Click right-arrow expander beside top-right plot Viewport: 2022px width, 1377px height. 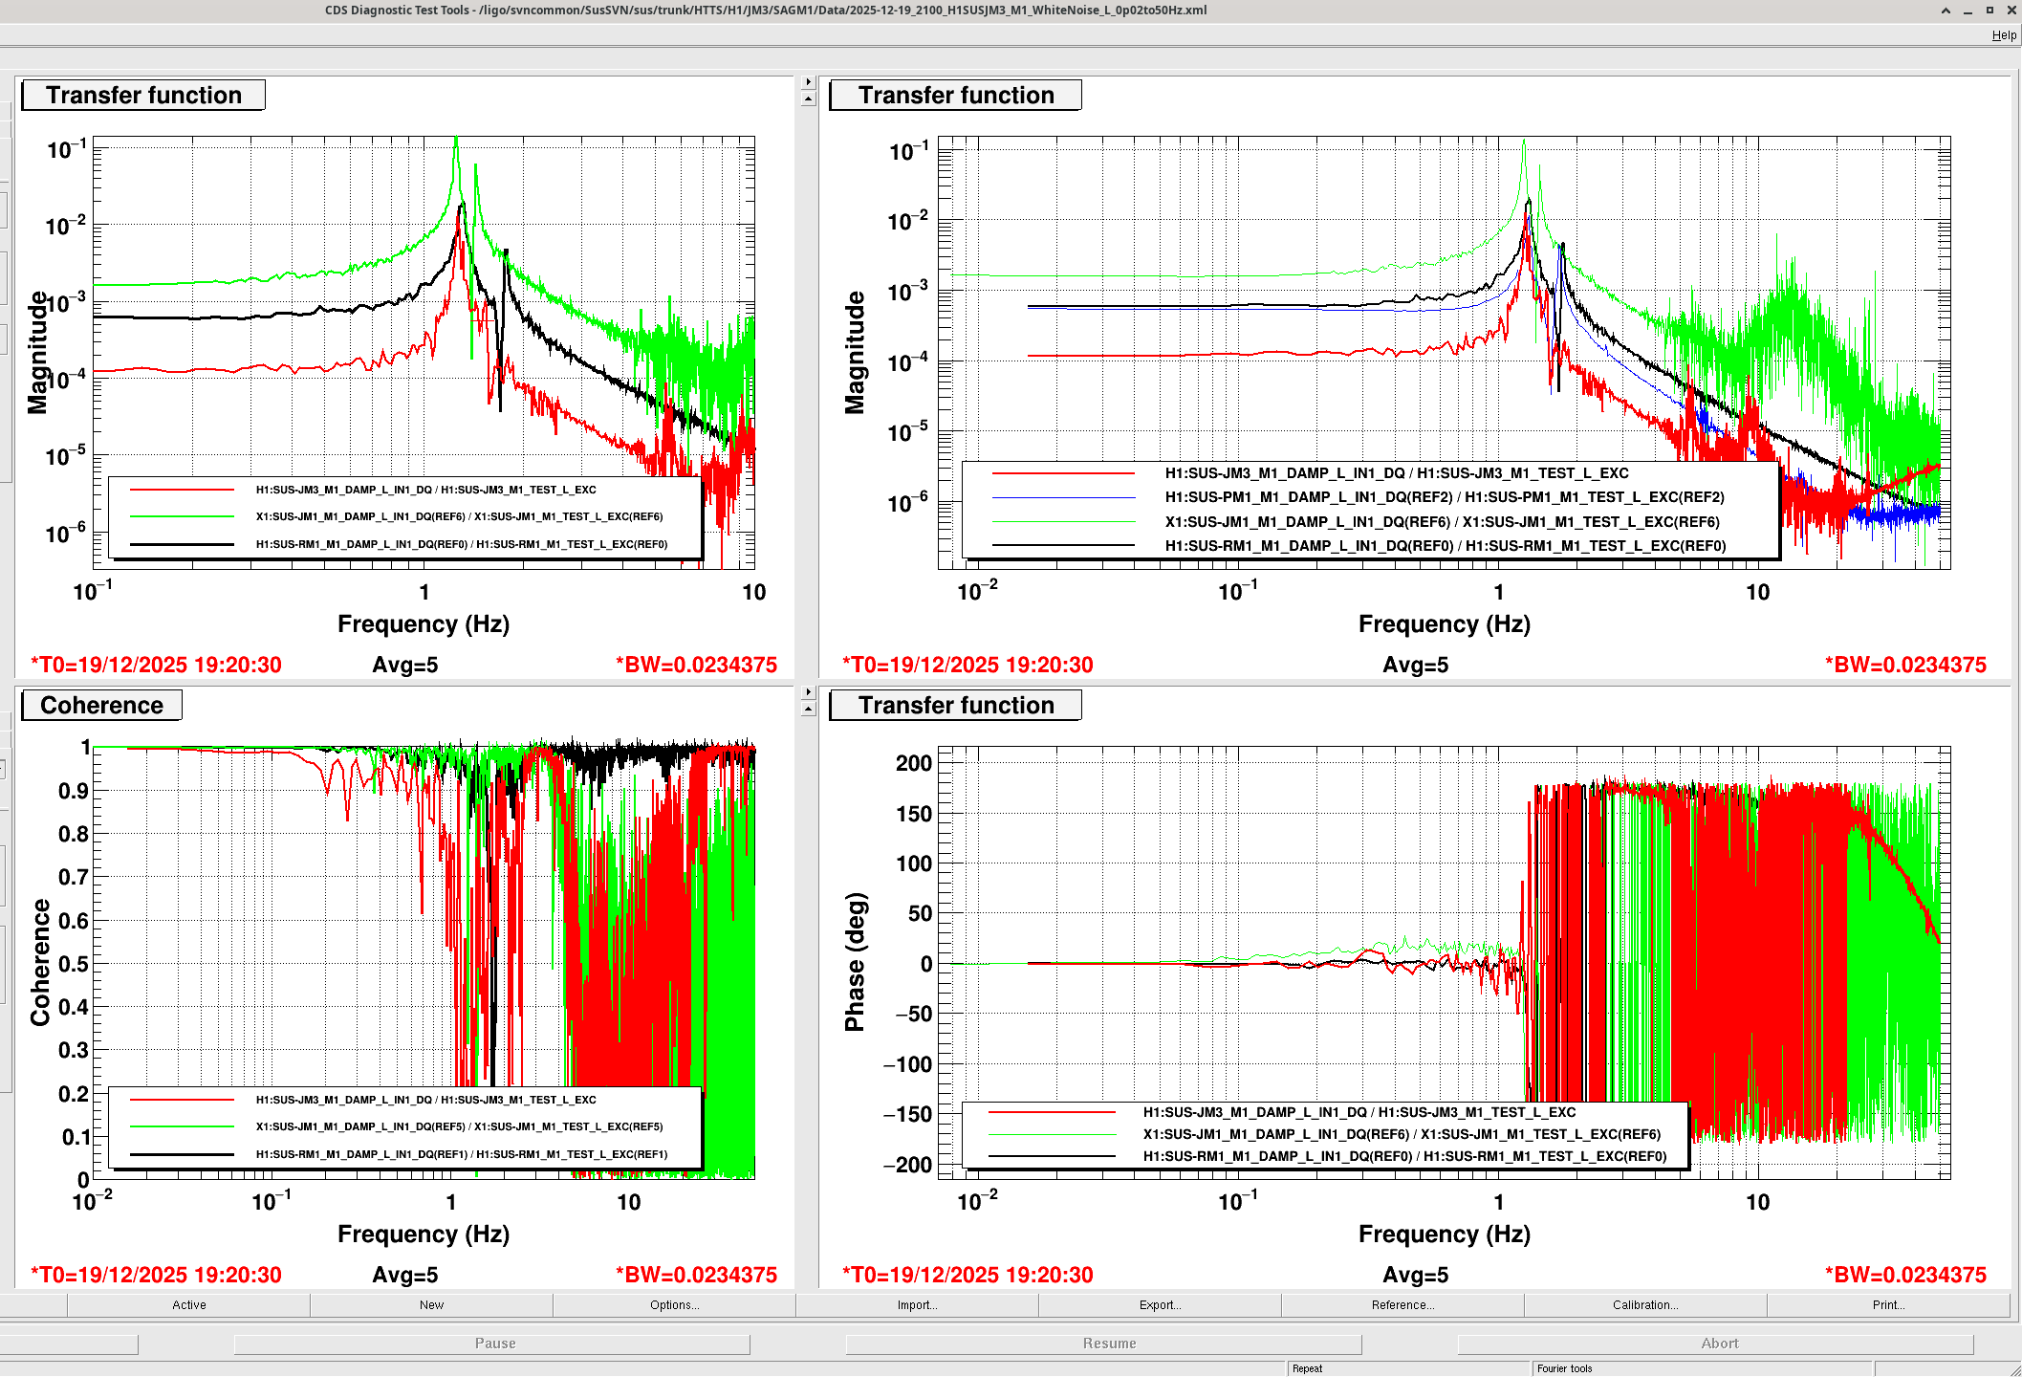click(x=808, y=82)
